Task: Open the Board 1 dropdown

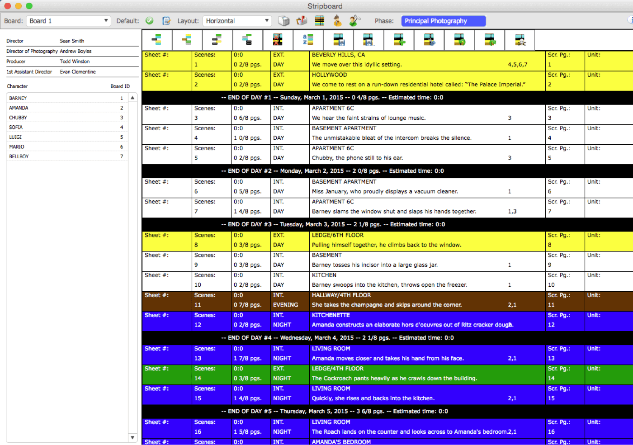Action: click(68, 20)
